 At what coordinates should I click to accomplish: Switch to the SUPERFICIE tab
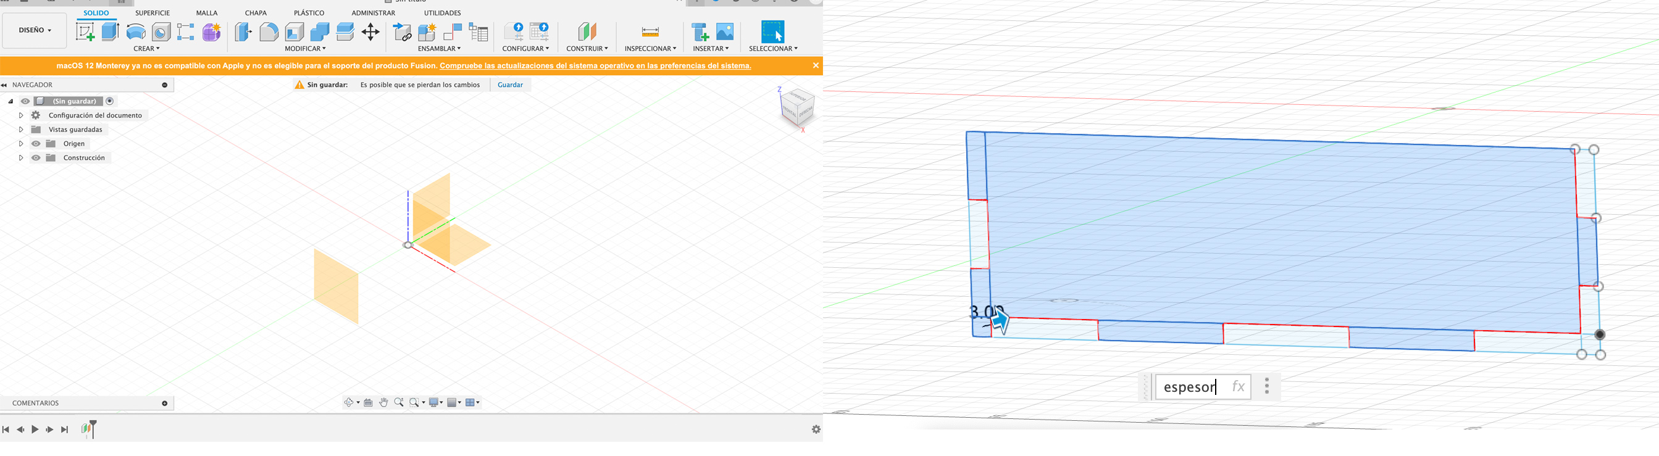point(152,13)
